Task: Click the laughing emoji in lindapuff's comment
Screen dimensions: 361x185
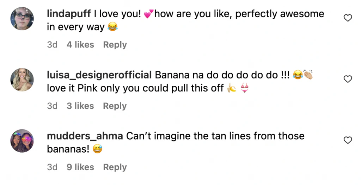Action: [111, 27]
